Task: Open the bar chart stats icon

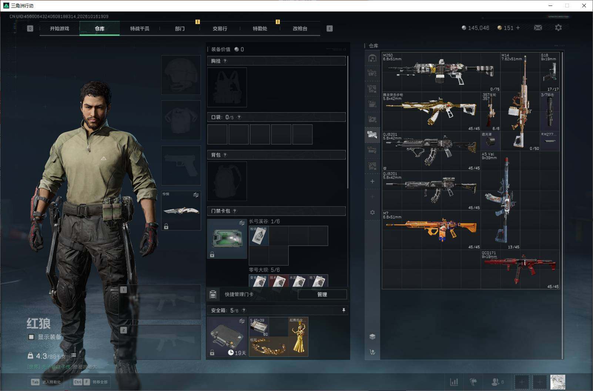Action: [x=454, y=382]
